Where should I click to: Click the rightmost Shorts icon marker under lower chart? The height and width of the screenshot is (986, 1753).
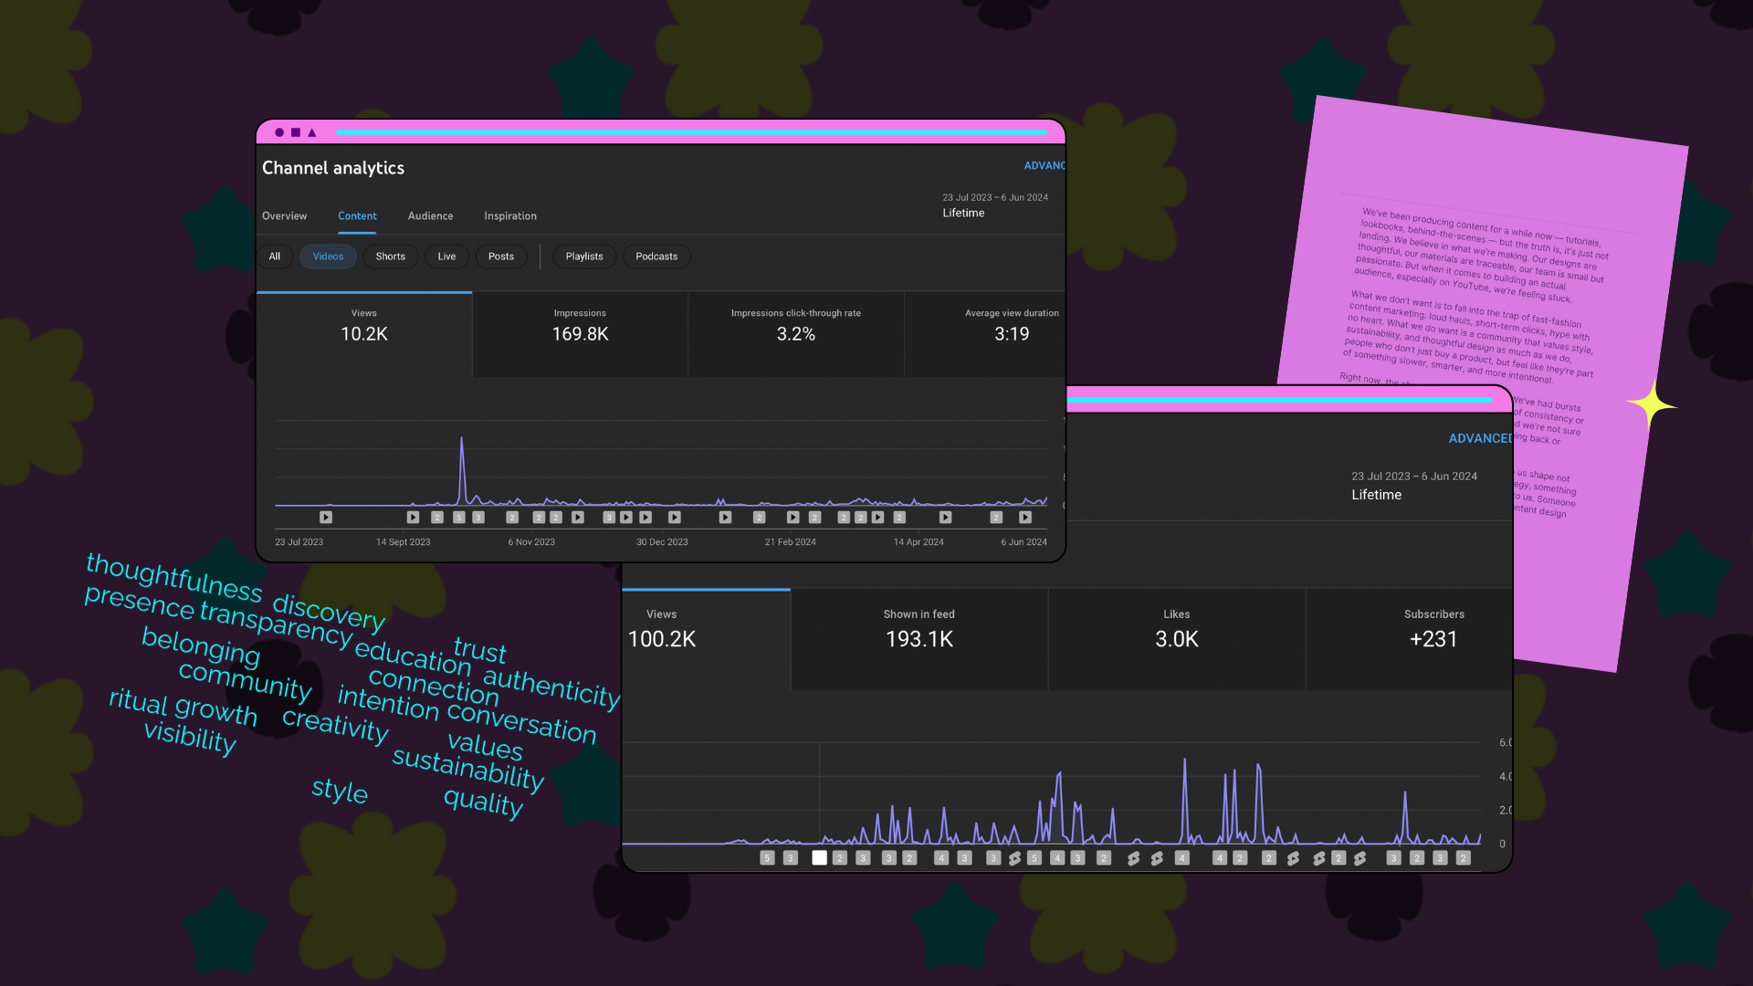[1360, 858]
